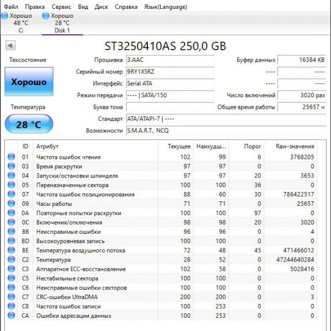Click the previous disk arrow button
This screenshot has height=331, width=331.
point(10,45)
